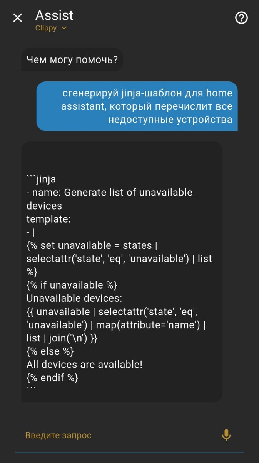Viewport: 259px width, 463px height.
Task: Click the "```jinja" opening line
Action: click(41, 179)
